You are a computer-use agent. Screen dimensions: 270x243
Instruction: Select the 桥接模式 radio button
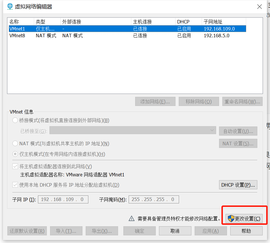[x=15, y=120]
